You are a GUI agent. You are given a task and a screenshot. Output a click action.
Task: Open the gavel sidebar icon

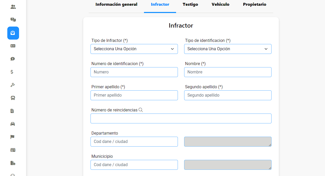coord(13,85)
